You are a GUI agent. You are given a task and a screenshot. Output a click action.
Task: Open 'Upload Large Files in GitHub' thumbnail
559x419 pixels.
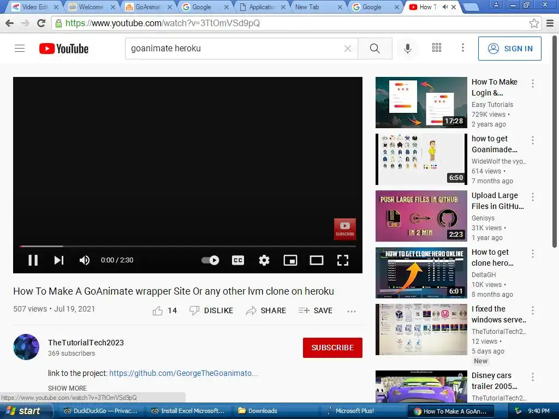coord(421,216)
